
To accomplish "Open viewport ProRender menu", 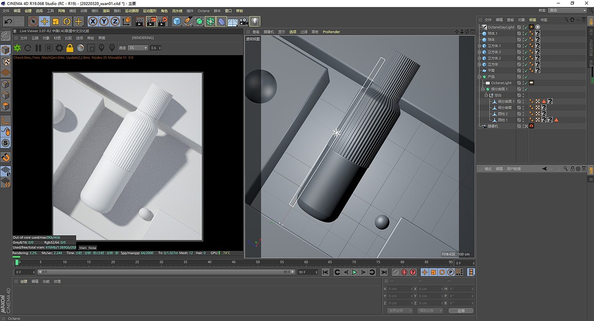I will click(331, 32).
